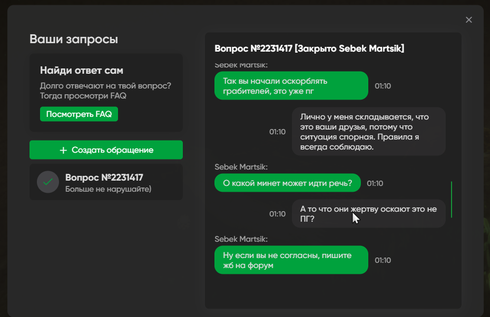The width and height of the screenshot is (490, 317).
Task: Open FAQ via Посмотреть FAQ button
Action: pos(79,114)
